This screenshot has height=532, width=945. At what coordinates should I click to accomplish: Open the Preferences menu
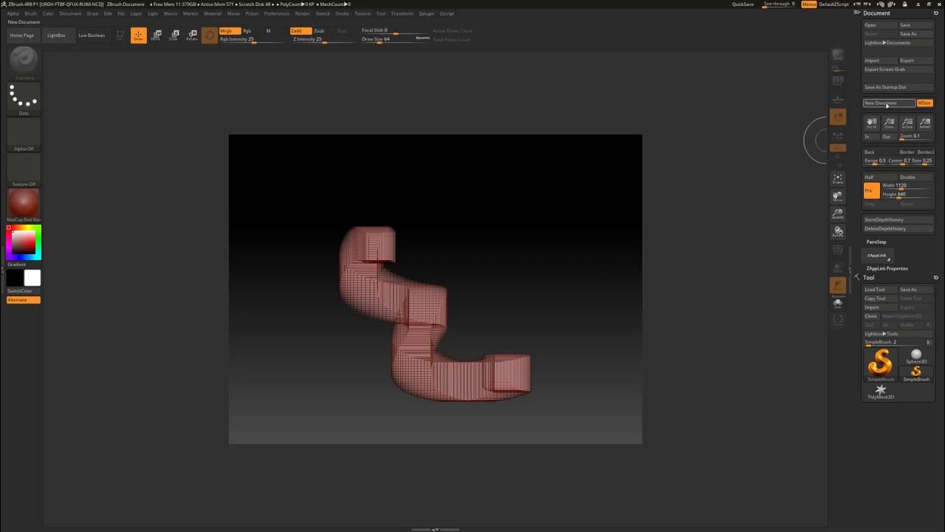pyautogui.click(x=277, y=13)
